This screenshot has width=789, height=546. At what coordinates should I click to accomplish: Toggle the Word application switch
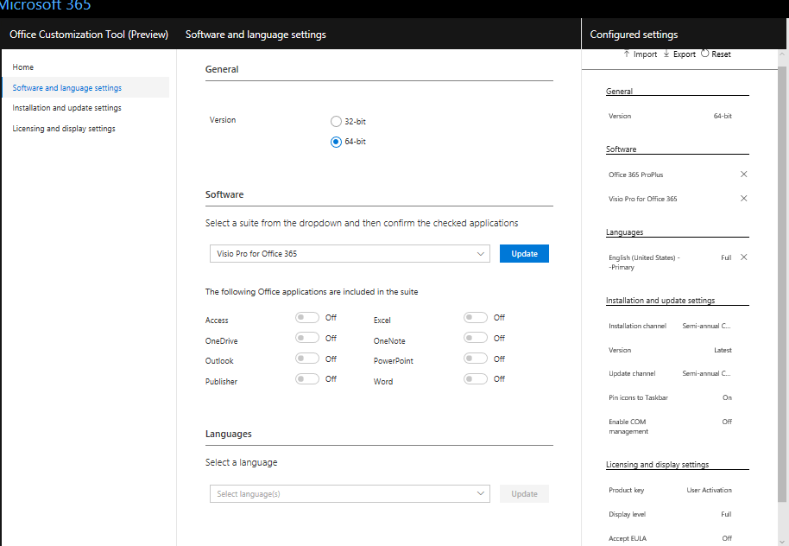point(476,378)
